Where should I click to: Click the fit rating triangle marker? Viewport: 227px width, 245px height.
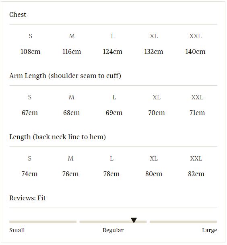click(x=134, y=220)
